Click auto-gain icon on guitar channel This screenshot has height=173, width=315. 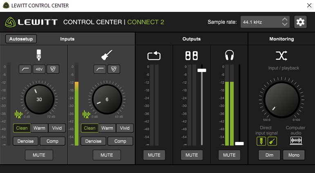[86, 114]
